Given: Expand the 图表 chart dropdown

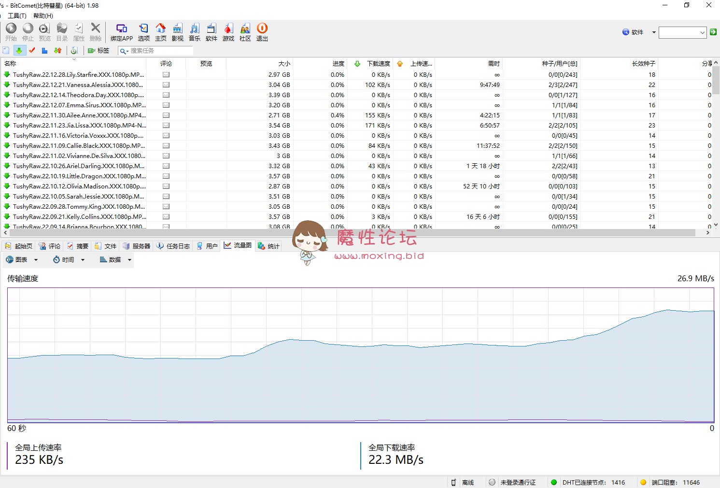Looking at the screenshot, I should point(22,259).
